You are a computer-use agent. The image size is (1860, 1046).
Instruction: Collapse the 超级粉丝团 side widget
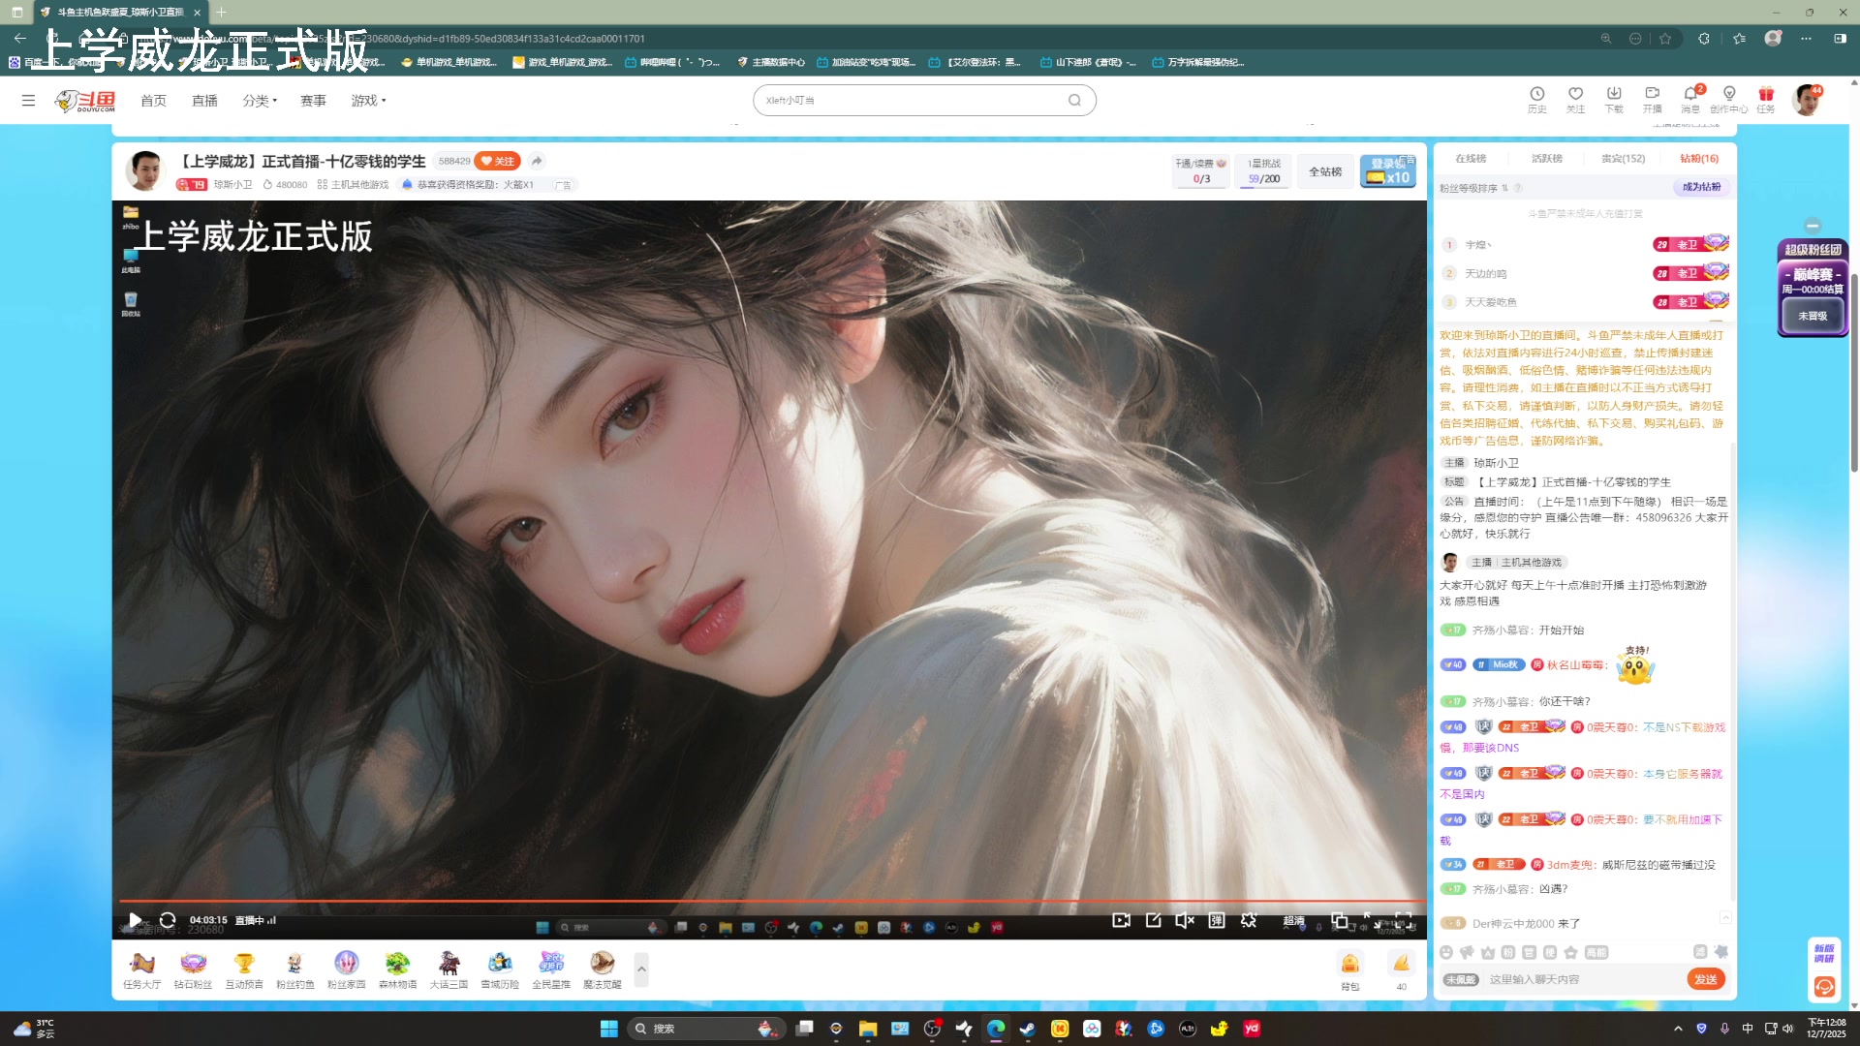pyautogui.click(x=1813, y=226)
